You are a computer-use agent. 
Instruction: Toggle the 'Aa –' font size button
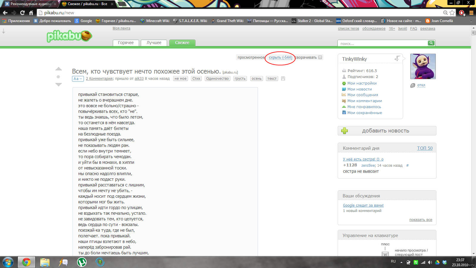78,79
